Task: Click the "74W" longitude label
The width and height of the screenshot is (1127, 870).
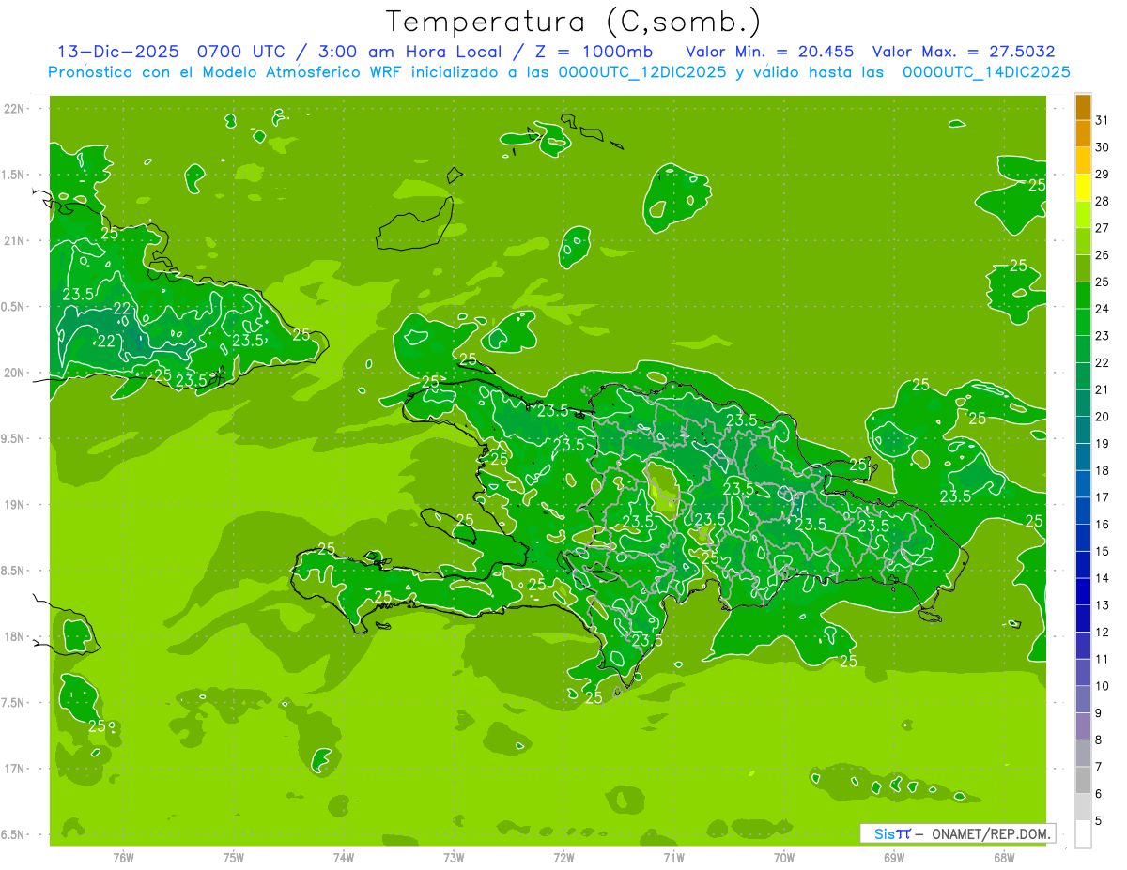Action: click(x=343, y=858)
